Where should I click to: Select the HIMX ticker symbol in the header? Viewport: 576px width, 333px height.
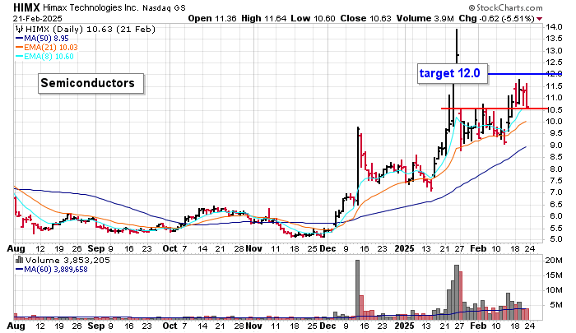26,7
